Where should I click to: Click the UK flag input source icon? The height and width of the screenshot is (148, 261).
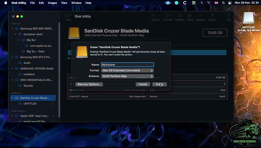click(216, 3)
